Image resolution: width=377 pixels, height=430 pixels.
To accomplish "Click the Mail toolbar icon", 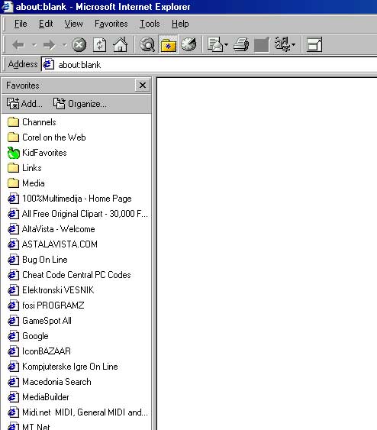I will [x=215, y=44].
